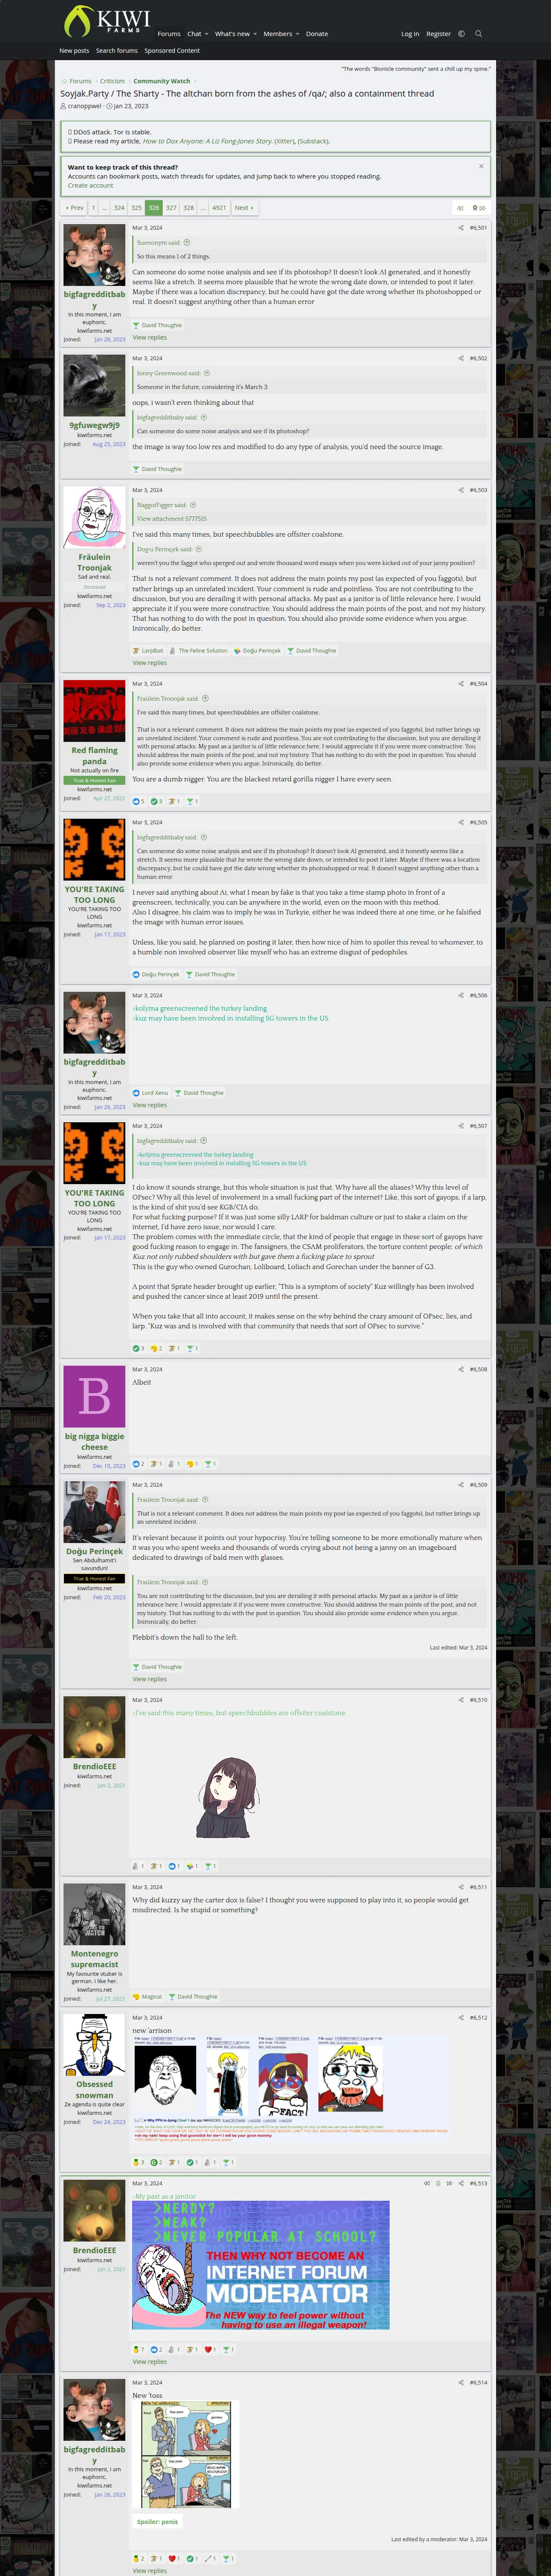
Task: Click the share icon on post #6,504
Action: click(x=461, y=684)
